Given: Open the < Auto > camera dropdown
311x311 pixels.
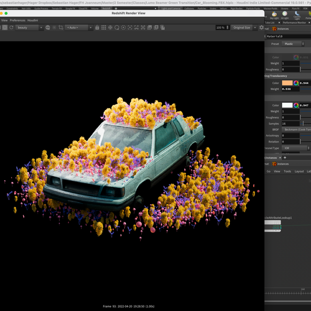Looking at the screenshot, I should pyautogui.click(x=79, y=27).
